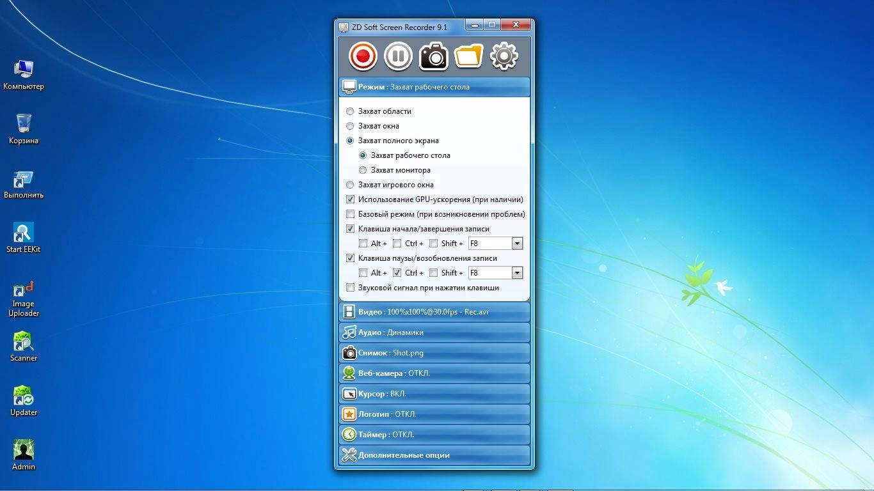874x491 pixels.
Task: Select the Start EEKit desktop shortcut
Action: (x=24, y=238)
